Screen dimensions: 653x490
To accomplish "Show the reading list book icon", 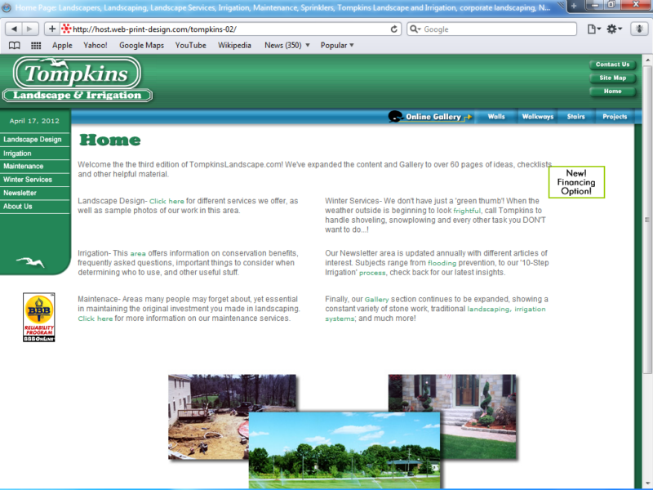I will point(14,46).
